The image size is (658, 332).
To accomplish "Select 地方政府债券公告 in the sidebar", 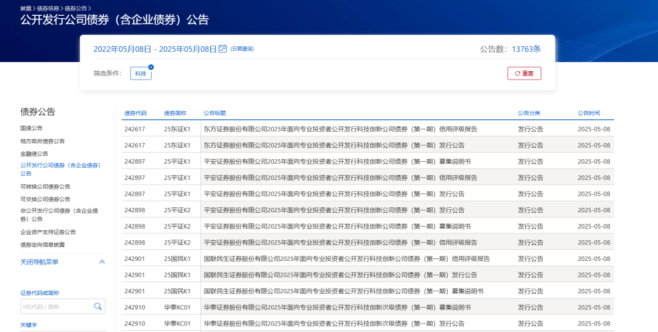I will (42, 141).
